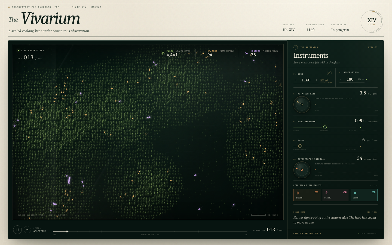
Task: Click the Conclude Observation link
Action: (307, 234)
